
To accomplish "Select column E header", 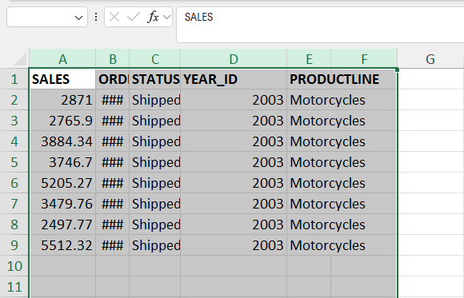I will pos(309,59).
